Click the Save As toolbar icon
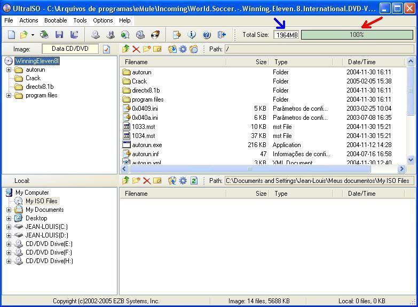 tap(74, 35)
